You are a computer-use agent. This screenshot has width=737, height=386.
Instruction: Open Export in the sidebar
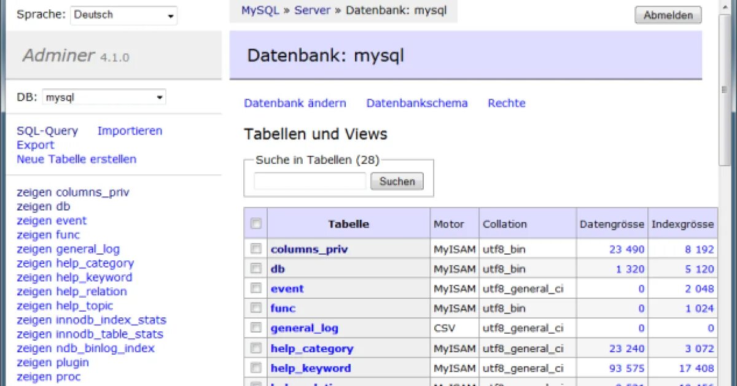(36, 145)
